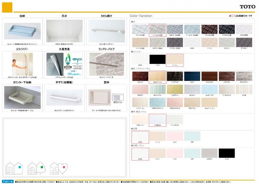
Task: Choose the brown tile floor swatch
Action: 210,29
